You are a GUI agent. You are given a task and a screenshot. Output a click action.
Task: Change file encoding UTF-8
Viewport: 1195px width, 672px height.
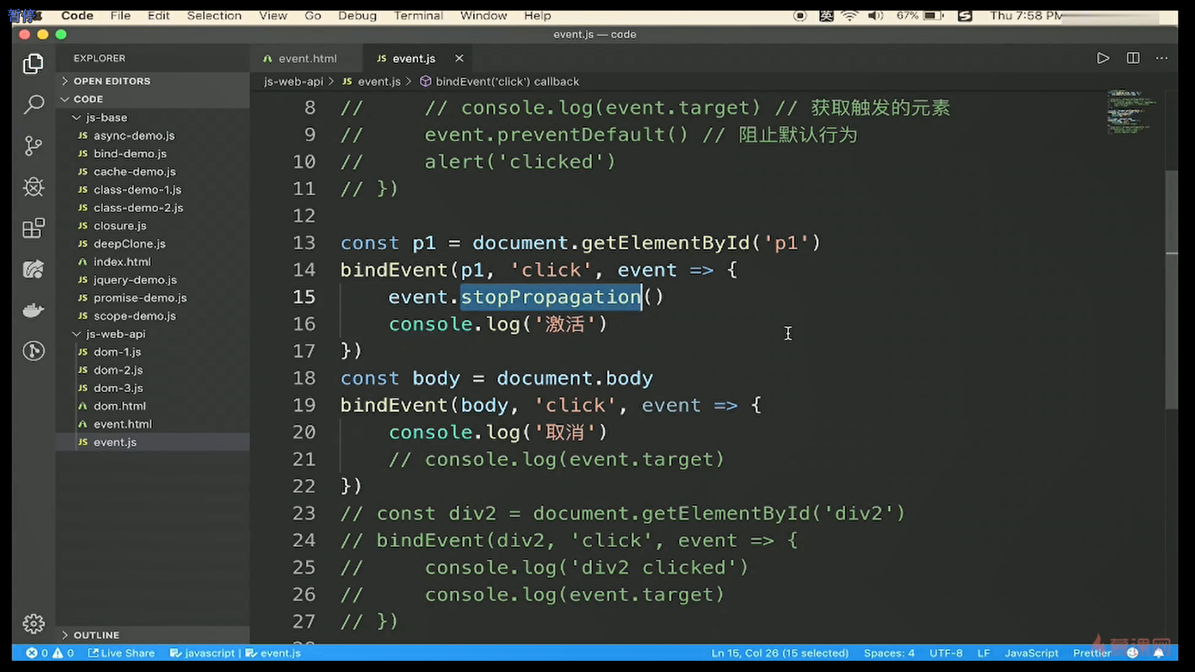945,653
